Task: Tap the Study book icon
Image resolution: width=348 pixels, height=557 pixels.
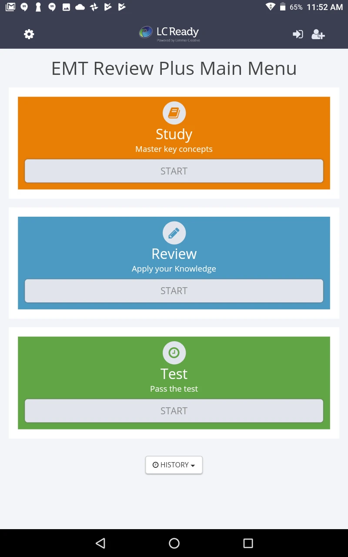Action: [x=174, y=113]
